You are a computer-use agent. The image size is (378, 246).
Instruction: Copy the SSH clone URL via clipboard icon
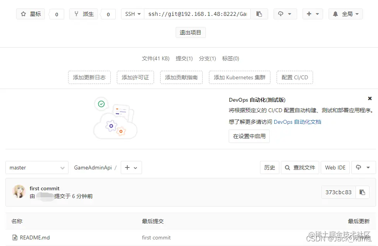point(259,14)
